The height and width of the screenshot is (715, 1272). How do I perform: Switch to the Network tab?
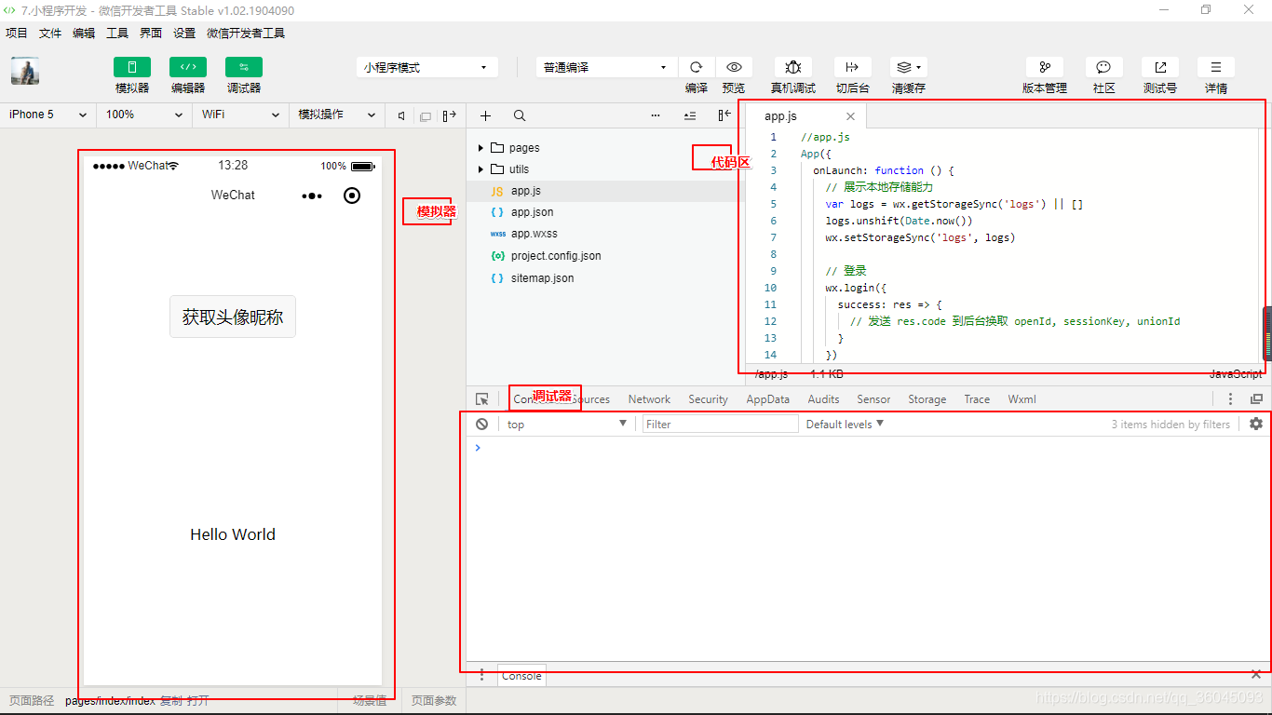[649, 399]
